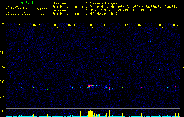Click the 0.8 kHz frequency label
The width and height of the screenshot is (184, 117).
[3, 82]
